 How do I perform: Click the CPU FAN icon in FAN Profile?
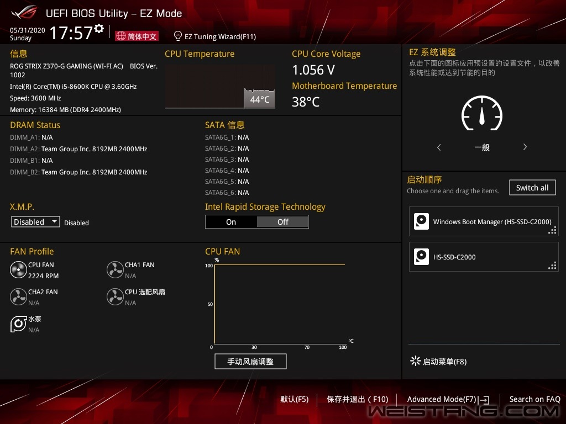pos(18,270)
